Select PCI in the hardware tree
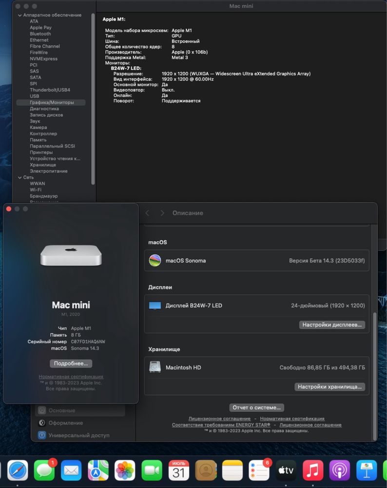Screen dimensions: 387x488 [34, 65]
